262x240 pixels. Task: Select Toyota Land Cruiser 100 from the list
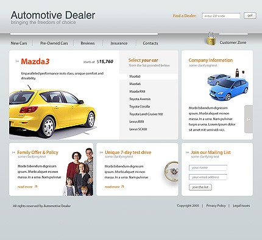(146, 114)
